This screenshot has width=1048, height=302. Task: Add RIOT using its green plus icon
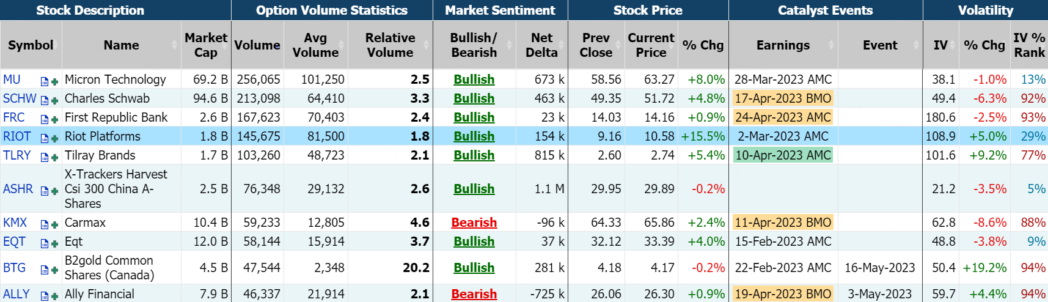(x=54, y=138)
